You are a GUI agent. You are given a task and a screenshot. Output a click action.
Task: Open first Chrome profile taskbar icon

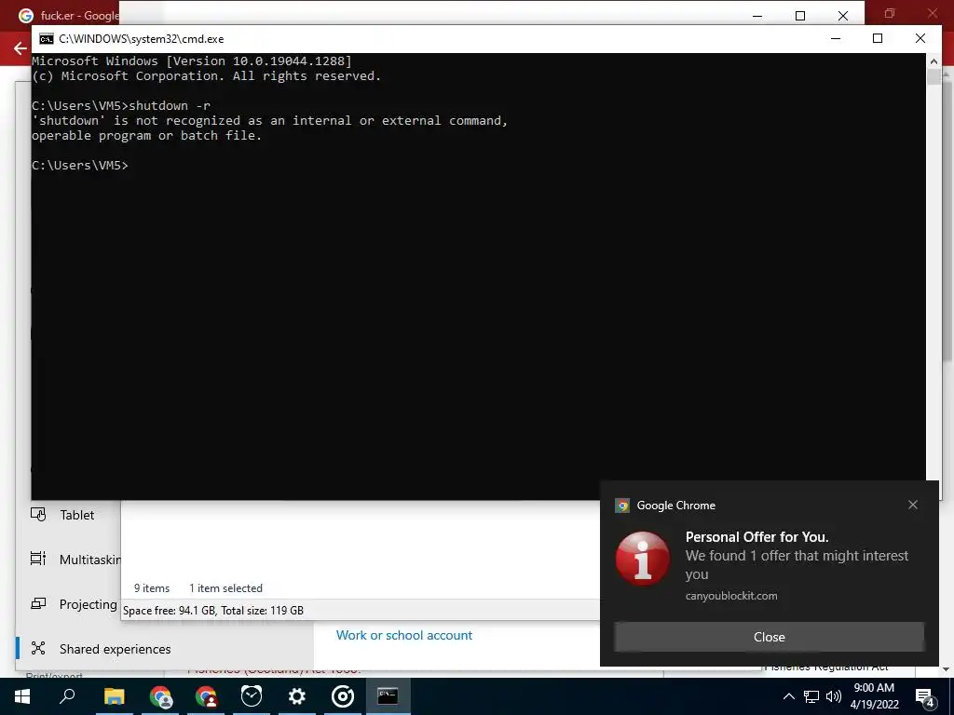[x=160, y=696]
